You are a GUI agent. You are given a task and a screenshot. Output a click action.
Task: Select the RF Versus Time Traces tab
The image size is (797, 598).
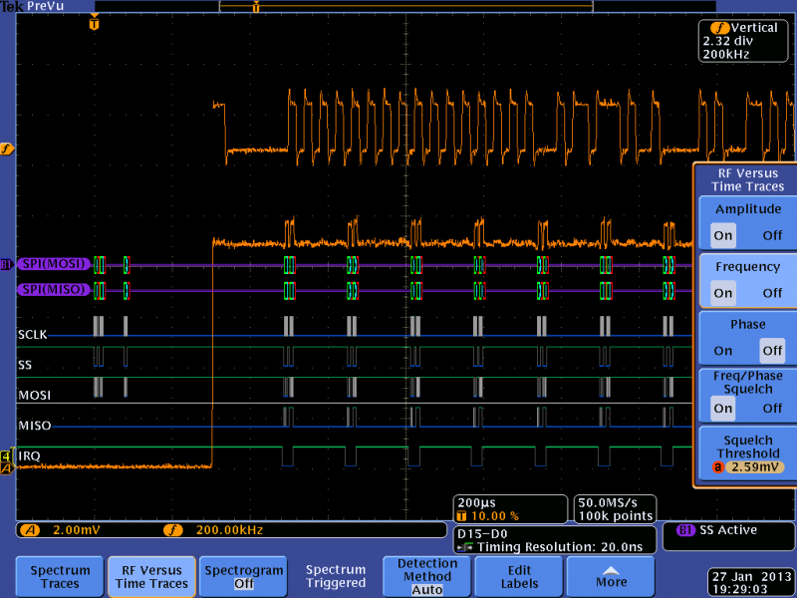151,576
